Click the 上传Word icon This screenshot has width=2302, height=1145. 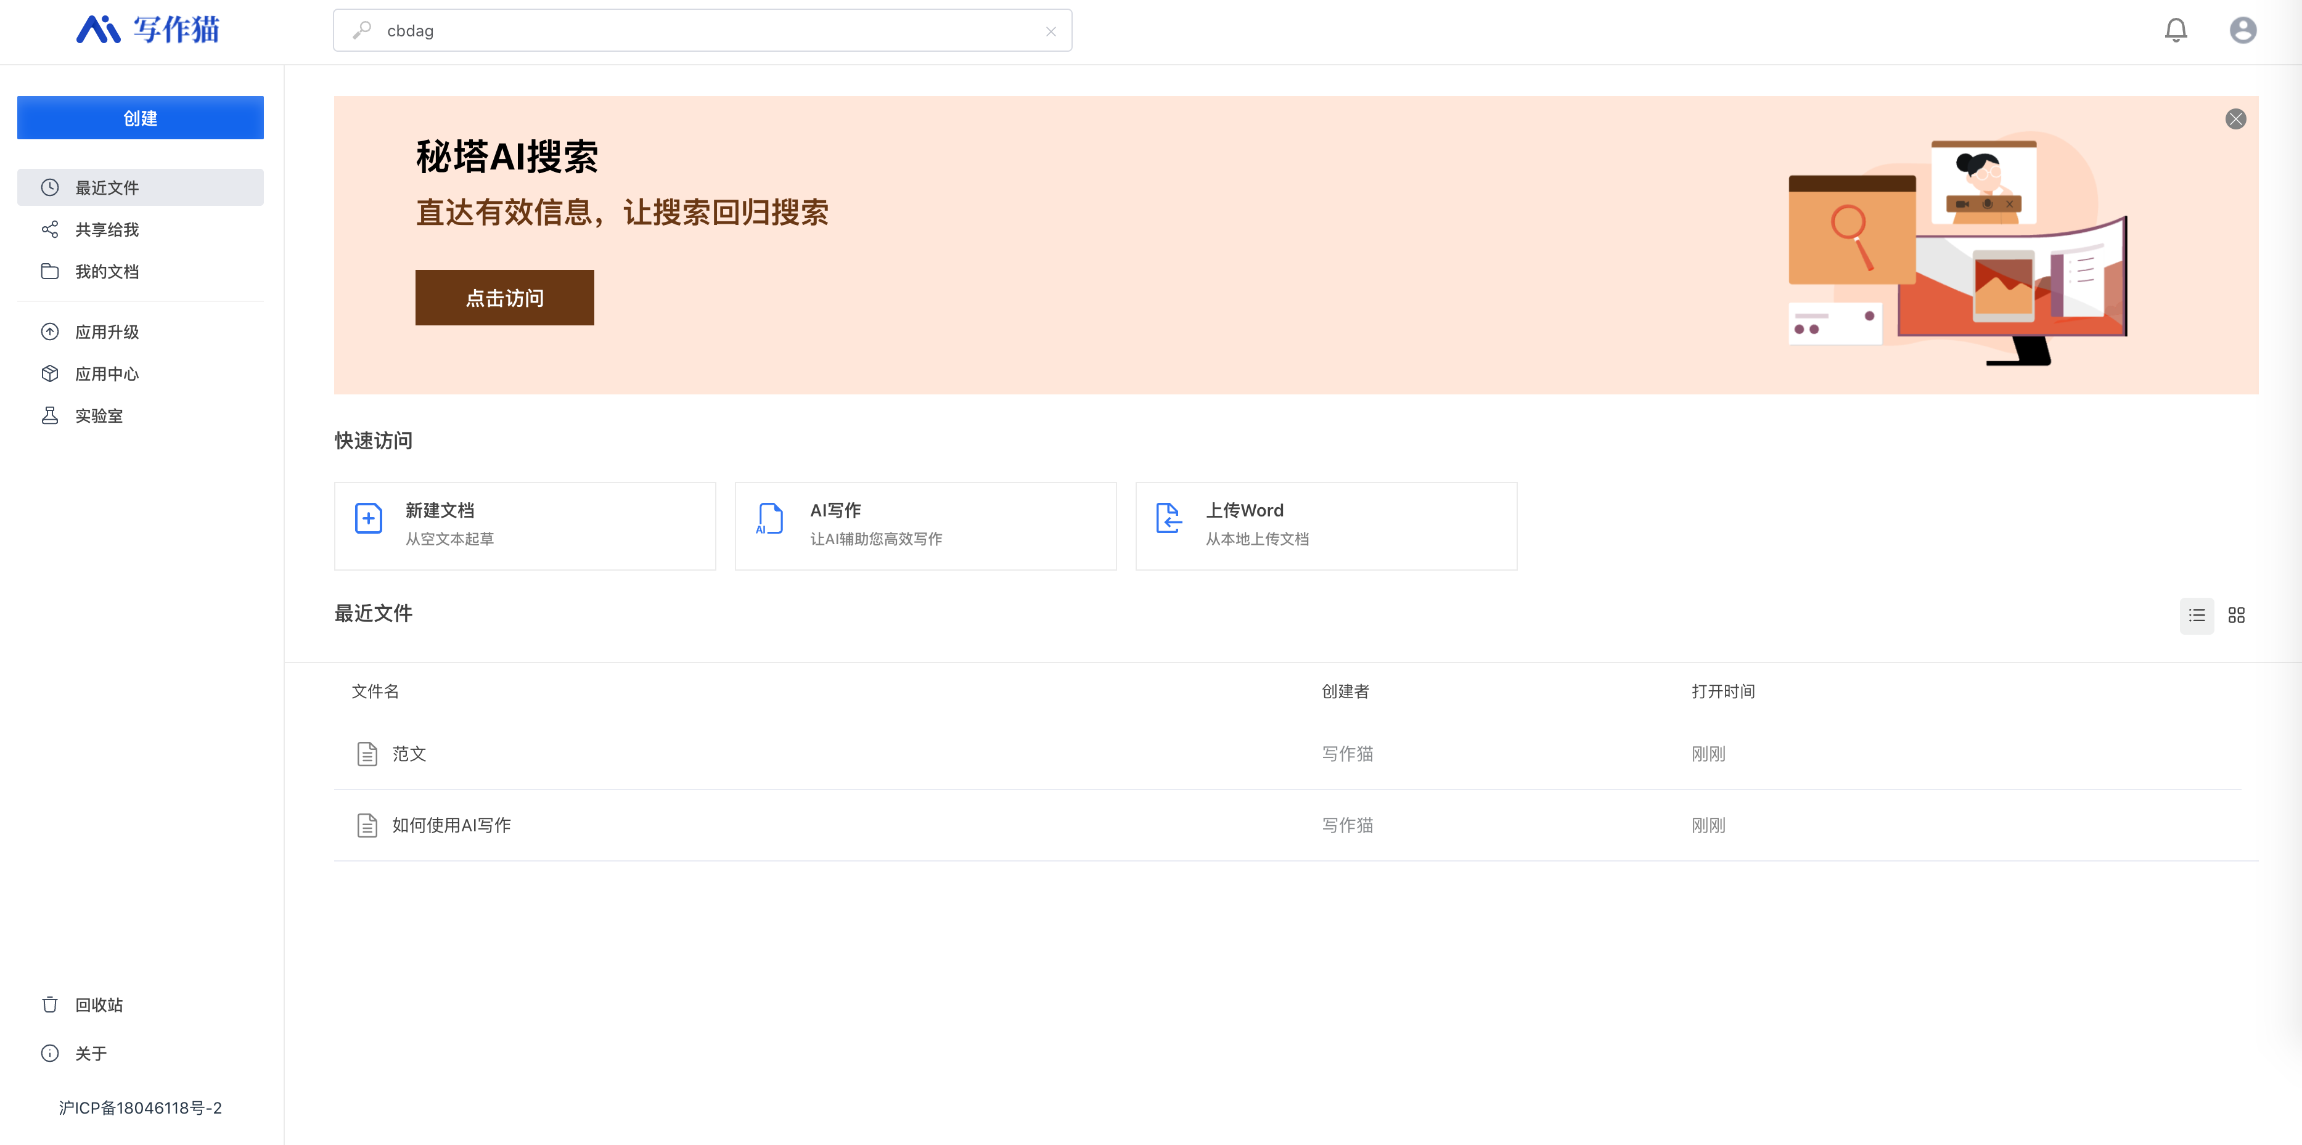[x=1167, y=523]
